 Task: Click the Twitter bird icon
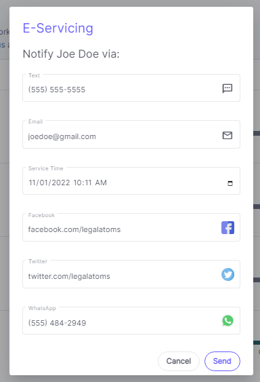[227, 274]
